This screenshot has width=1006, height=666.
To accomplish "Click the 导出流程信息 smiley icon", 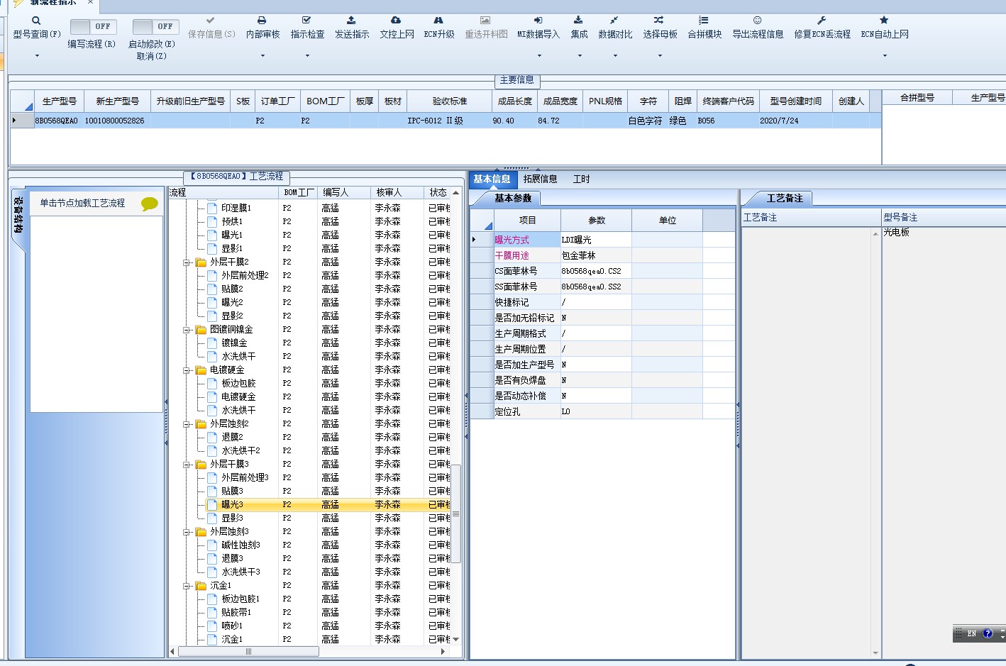I will pyautogui.click(x=757, y=21).
